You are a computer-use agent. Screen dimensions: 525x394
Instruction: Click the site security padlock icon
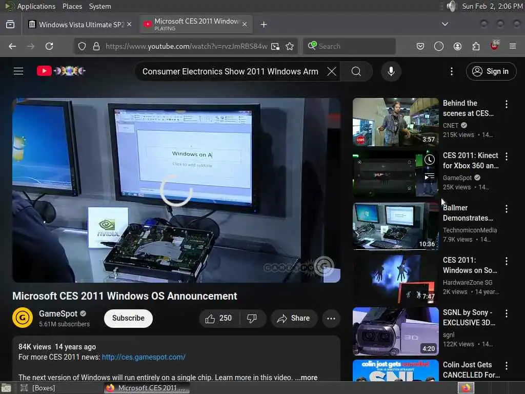(96, 46)
